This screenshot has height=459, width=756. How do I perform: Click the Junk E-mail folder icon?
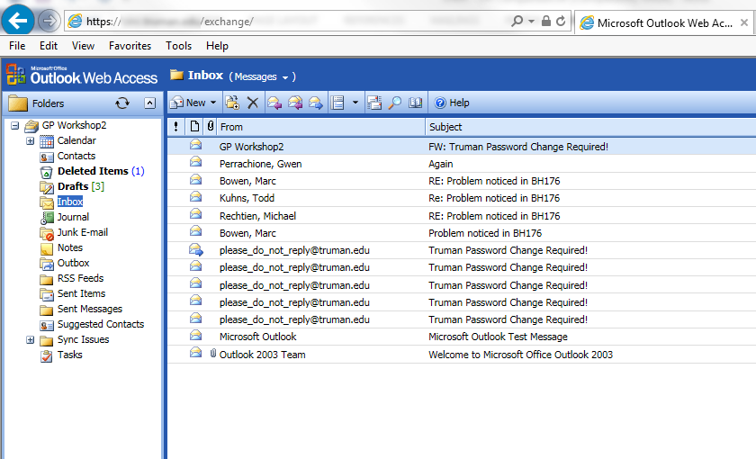click(47, 233)
